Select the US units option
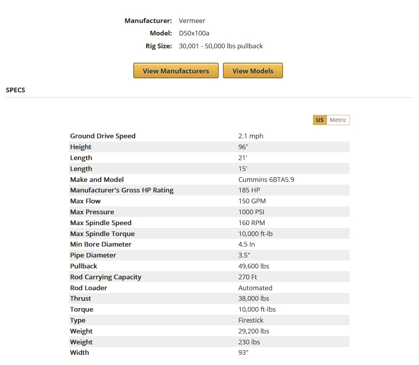 click(320, 120)
